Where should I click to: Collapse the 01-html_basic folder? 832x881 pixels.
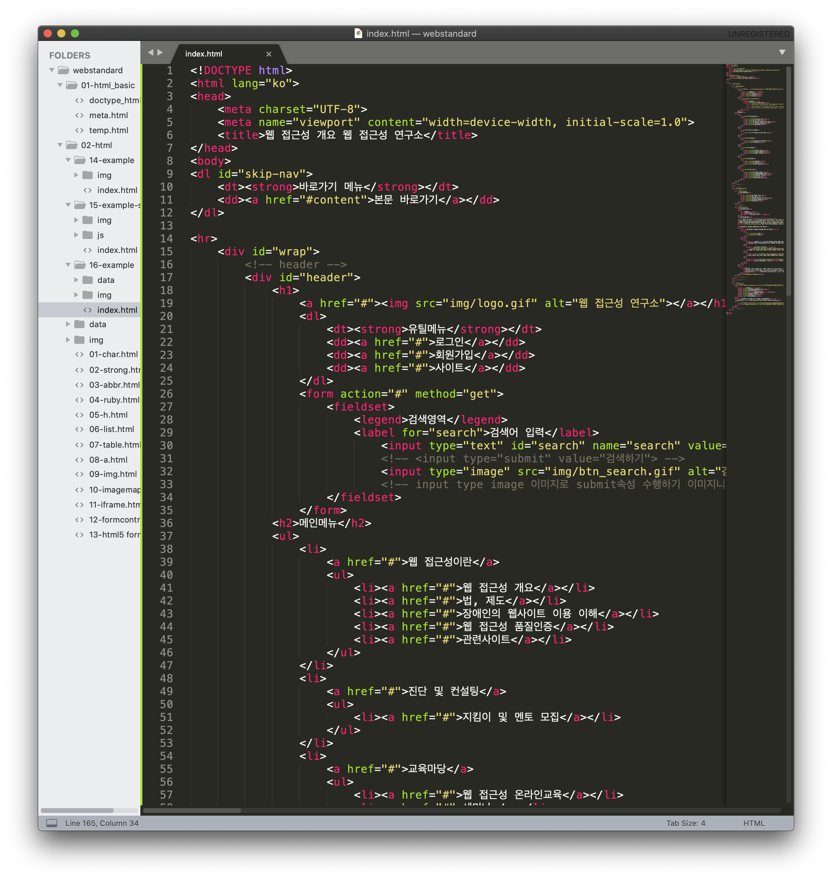60,85
